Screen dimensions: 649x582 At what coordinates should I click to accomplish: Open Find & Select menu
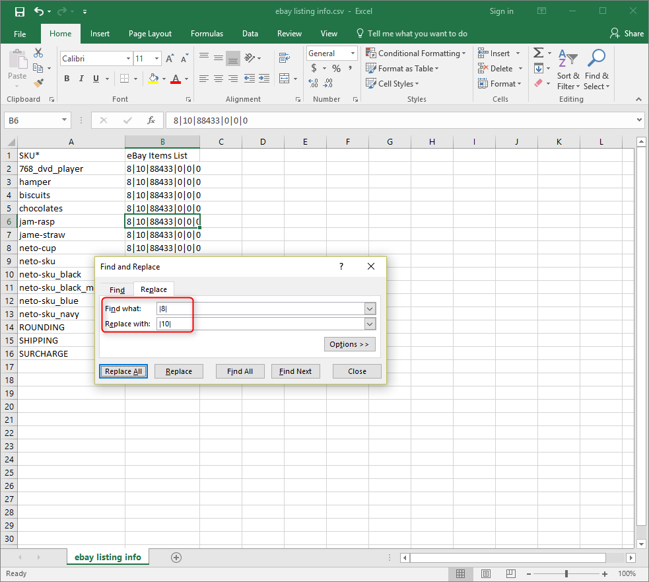(596, 69)
